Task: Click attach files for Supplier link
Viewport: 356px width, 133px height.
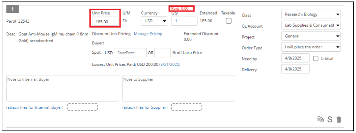Action: coord(145,107)
